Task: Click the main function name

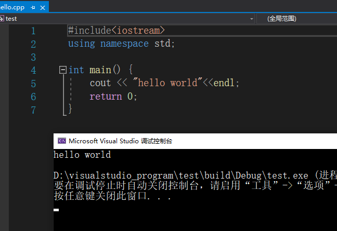Action: tap(100, 70)
